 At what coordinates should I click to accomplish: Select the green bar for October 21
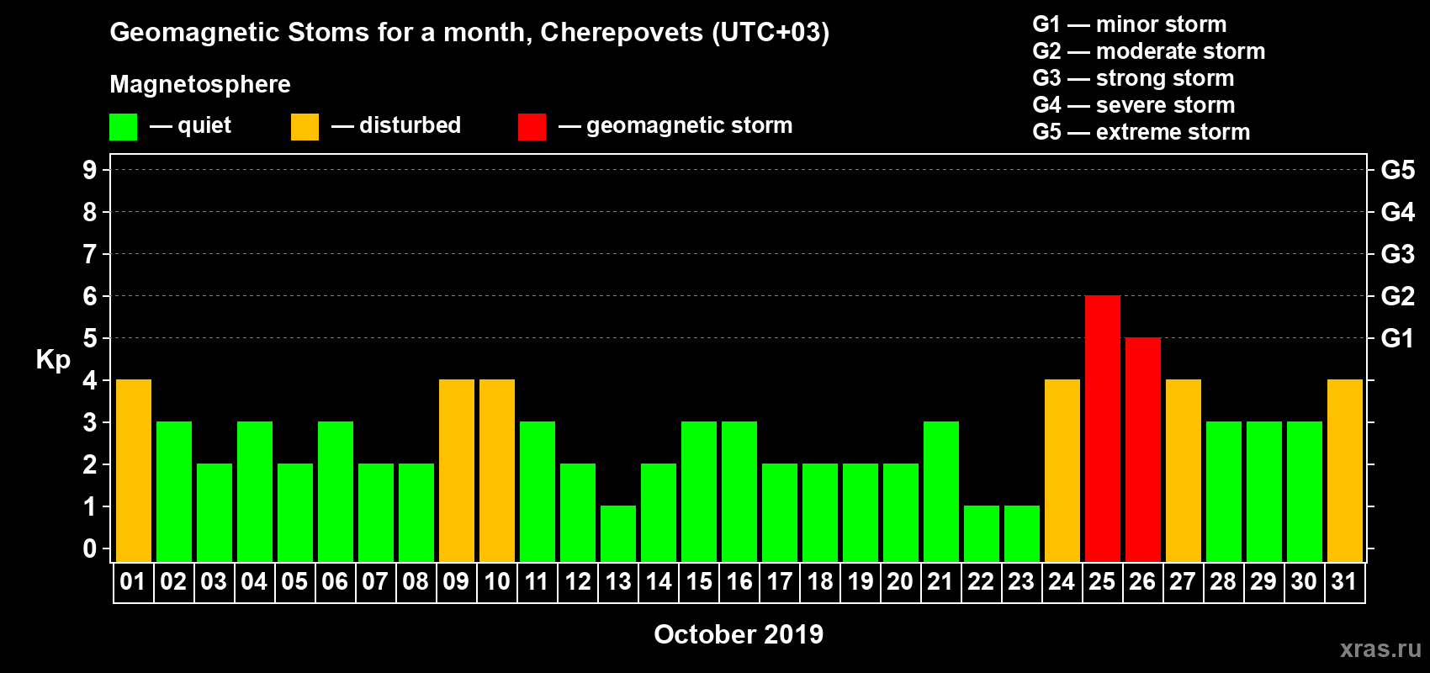click(940, 492)
